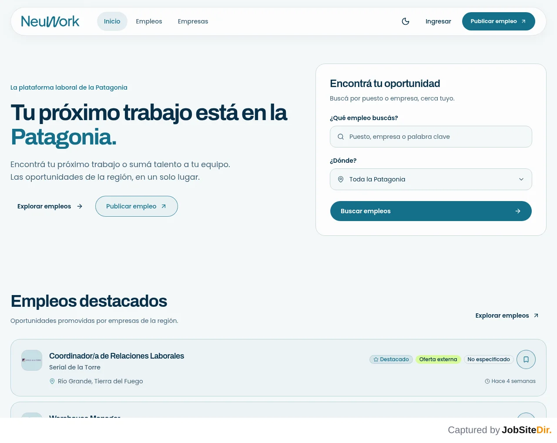
Task: Click Ingresar to log in
Action: tap(438, 21)
